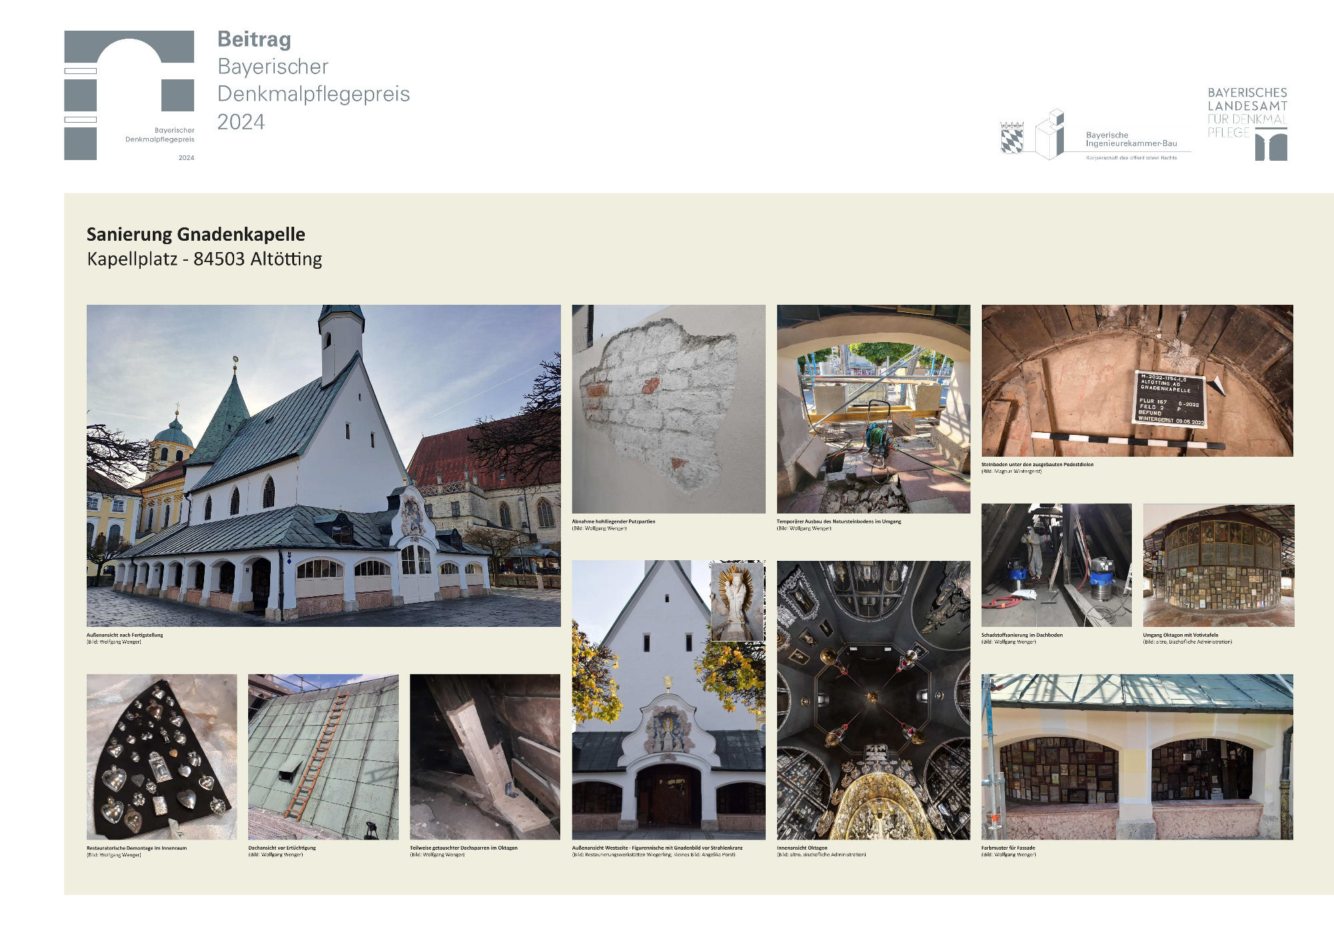Viewport: 1334px width, 943px height.
Task: Click the Sanierung Gnadenkapelle heading
Action: [196, 234]
